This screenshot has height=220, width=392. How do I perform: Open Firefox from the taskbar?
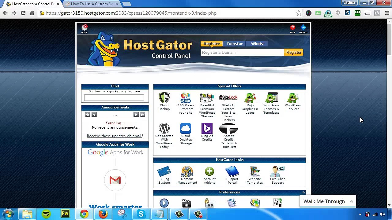pyautogui.click(x=103, y=214)
